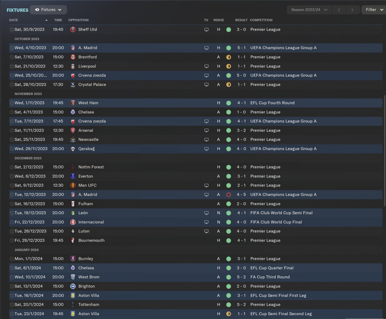Click the TV broadcast icon for León match

click(206, 213)
